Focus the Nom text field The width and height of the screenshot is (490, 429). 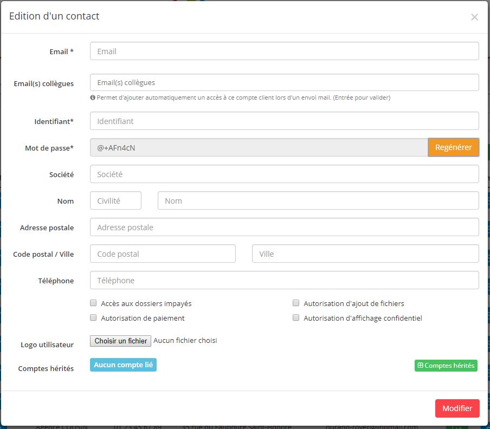(x=318, y=201)
